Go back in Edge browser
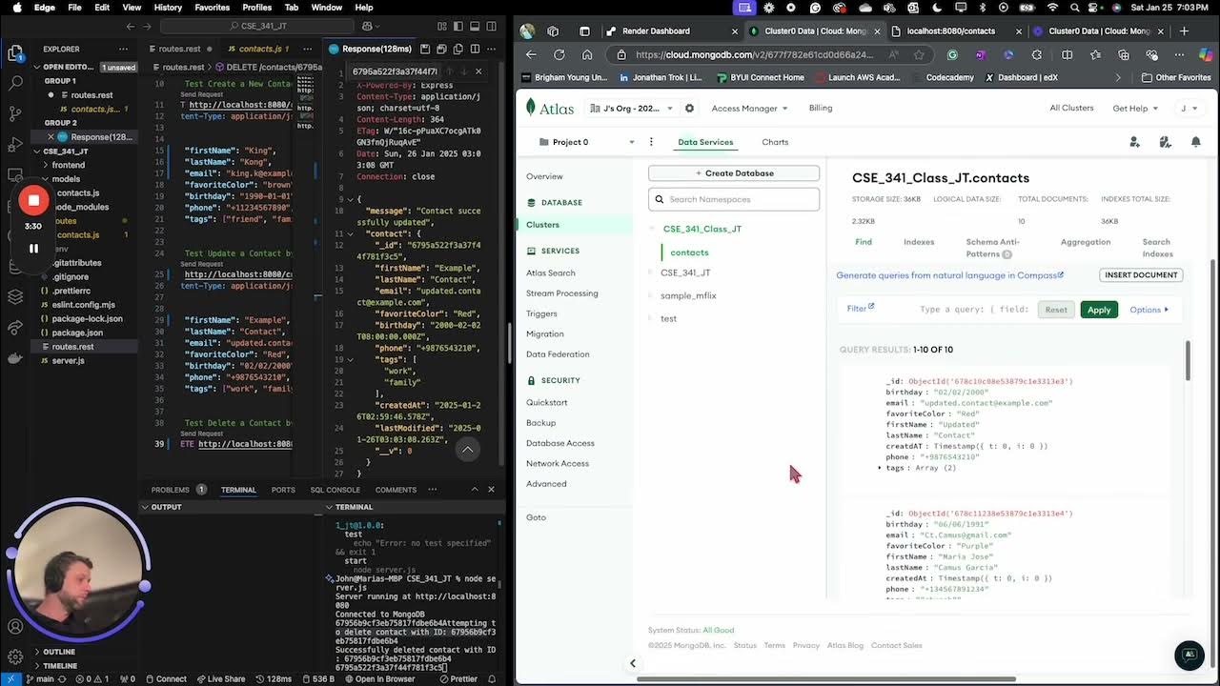 (x=531, y=54)
